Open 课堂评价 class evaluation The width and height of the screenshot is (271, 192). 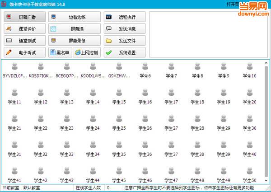(25, 29)
